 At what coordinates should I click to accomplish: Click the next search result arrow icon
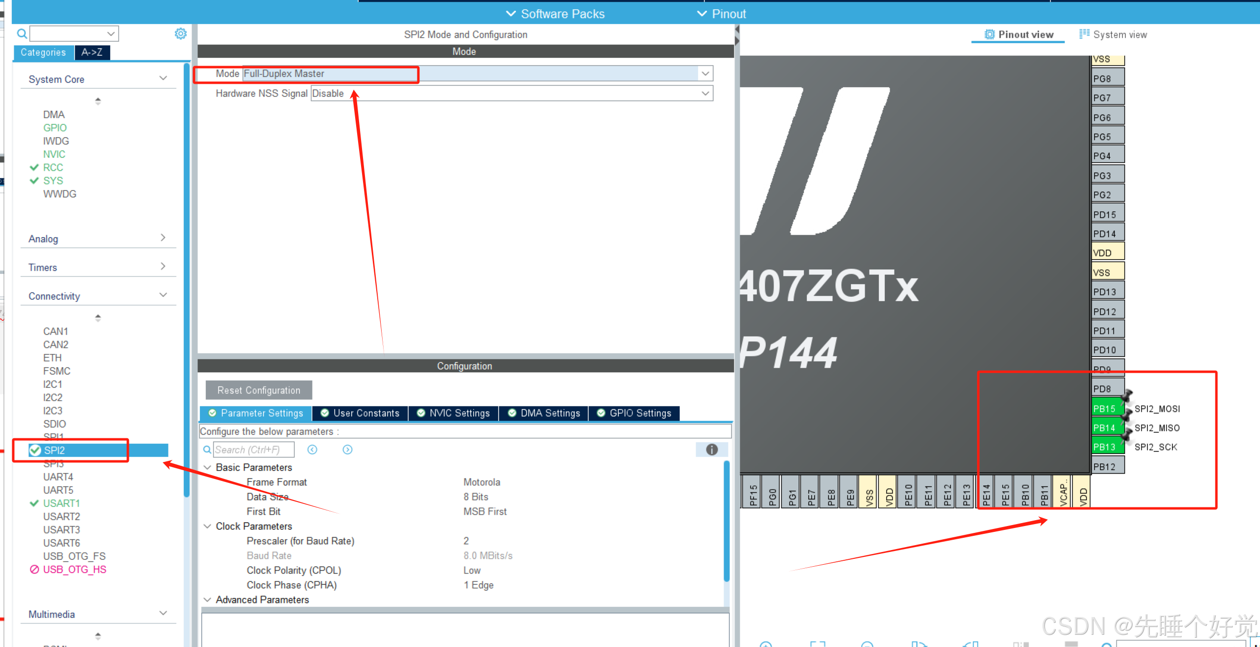tap(347, 450)
